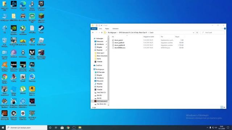Open the black ops 3 folder in sidebar
Image resolution: width=232 pixels, height=130 pixels.
pyautogui.click(x=100, y=53)
